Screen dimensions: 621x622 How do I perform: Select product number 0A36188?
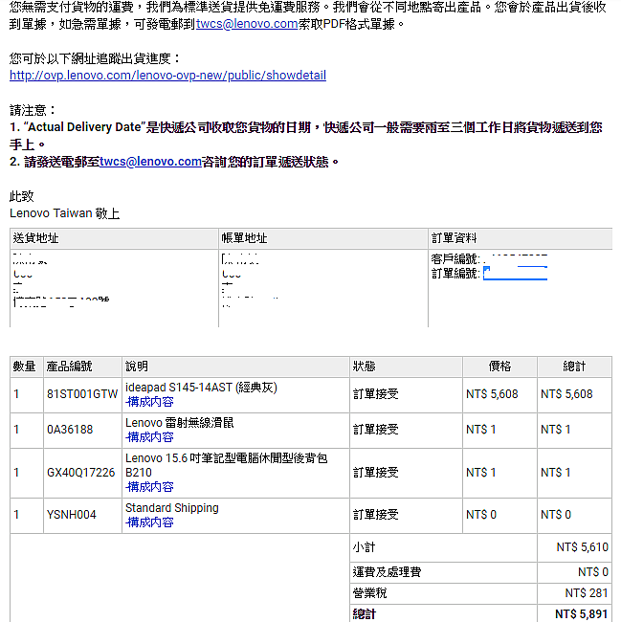click(x=70, y=430)
